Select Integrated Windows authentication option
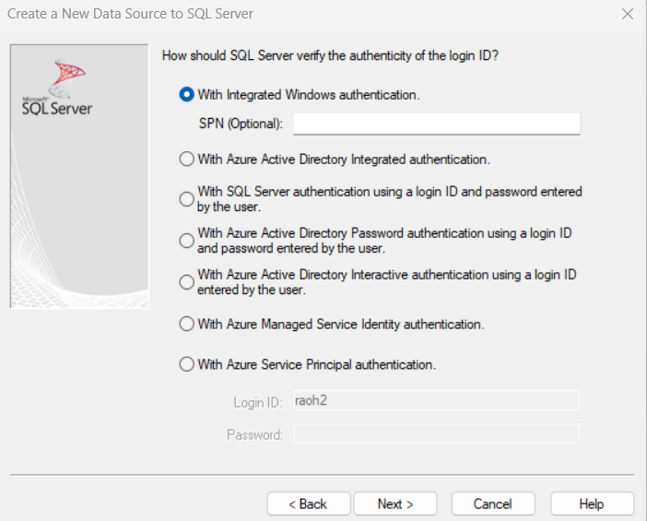Image resolution: width=647 pixels, height=521 pixels. point(187,95)
